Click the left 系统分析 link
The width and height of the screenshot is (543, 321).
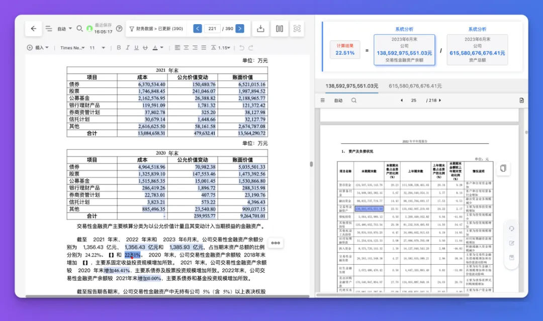click(x=404, y=30)
